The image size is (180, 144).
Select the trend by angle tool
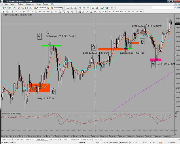92,11
